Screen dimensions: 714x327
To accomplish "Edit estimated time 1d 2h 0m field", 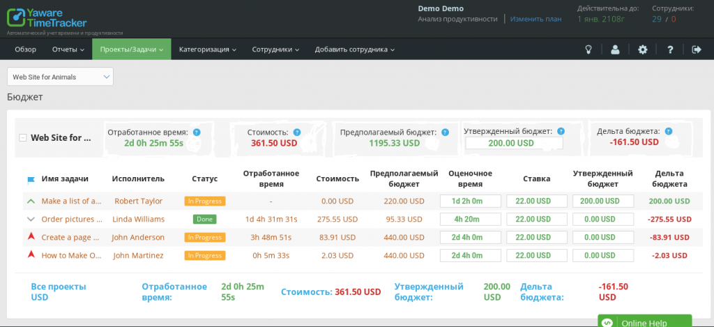I will 471,201.
